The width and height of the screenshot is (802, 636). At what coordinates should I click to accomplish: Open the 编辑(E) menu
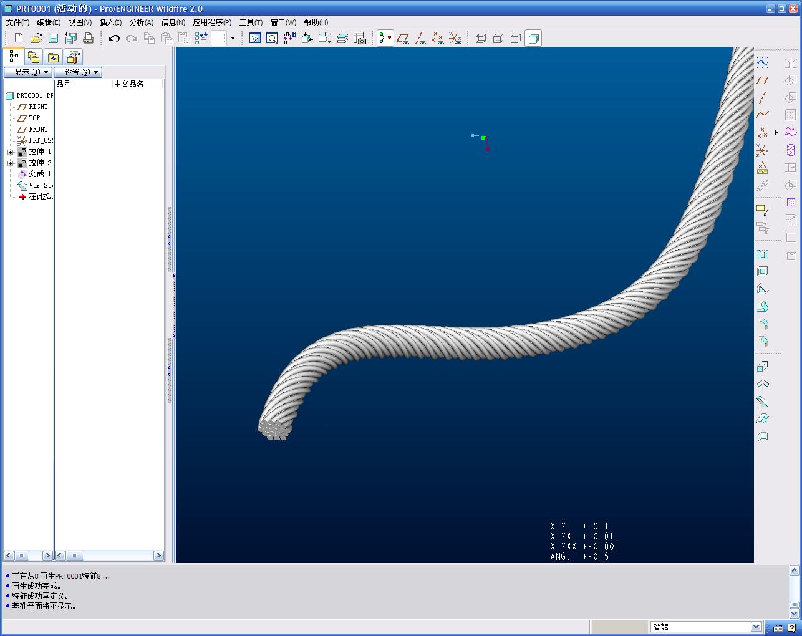coord(49,22)
